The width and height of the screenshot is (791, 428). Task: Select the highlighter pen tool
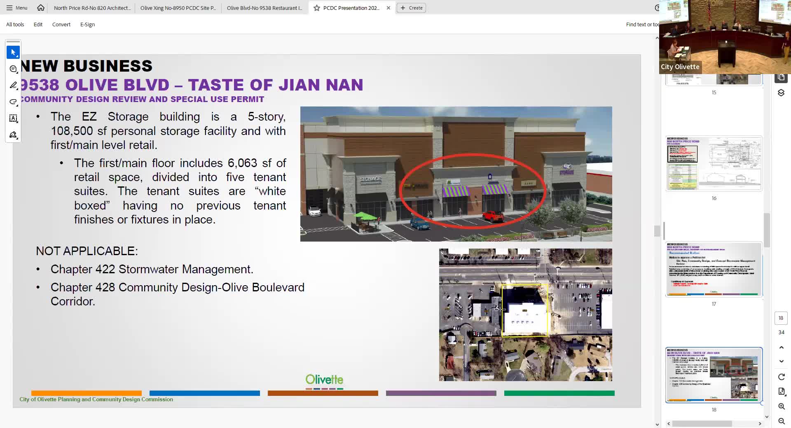(13, 85)
